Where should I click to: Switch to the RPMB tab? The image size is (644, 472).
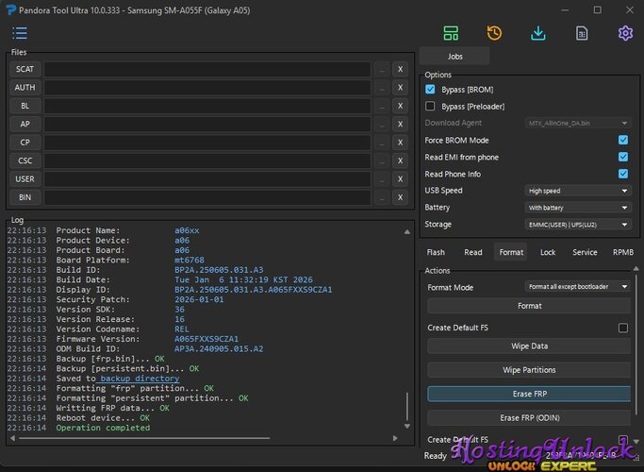pos(623,252)
